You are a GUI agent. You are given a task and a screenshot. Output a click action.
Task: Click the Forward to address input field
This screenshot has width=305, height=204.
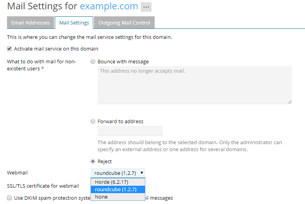tap(130, 131)
